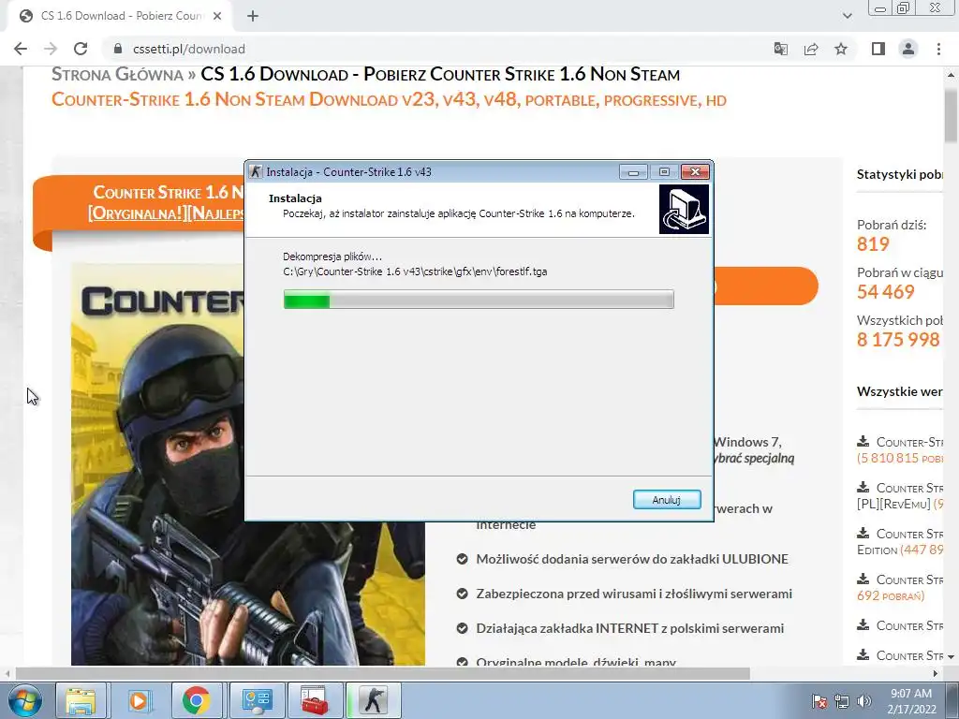Screen dimensions: 959x719
Task: Click the download icon beside 692 pobrań entry
Action: [863, 579]
